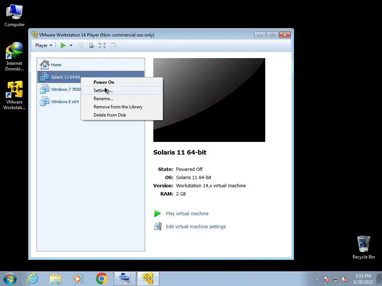The width and height of the screenshot is (382, 286).
Task: Expand the power options arrow beside Play
Action: pyautogui.click(x=71, y=45)
